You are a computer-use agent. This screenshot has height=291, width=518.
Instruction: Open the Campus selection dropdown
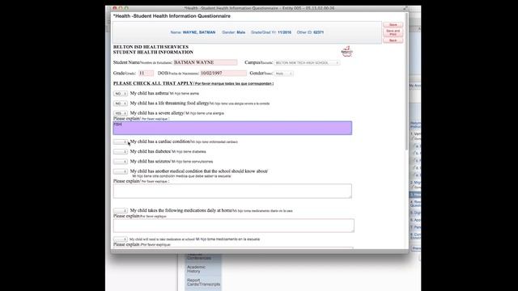[307, 63]
